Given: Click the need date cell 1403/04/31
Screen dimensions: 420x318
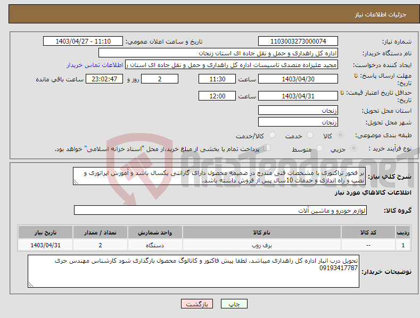Looking at the screenshot, I should [46, 245].
